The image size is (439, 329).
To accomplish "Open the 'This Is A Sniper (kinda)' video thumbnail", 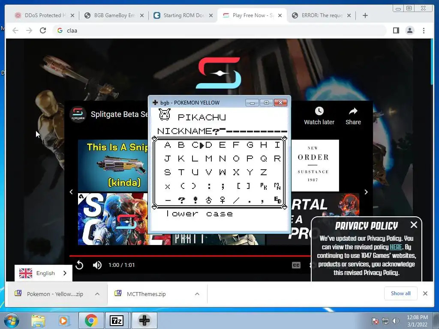I will click(x=113, y=166).
